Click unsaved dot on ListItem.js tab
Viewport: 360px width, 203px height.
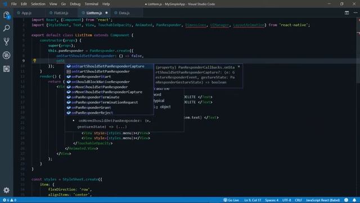tap(106, 13)
